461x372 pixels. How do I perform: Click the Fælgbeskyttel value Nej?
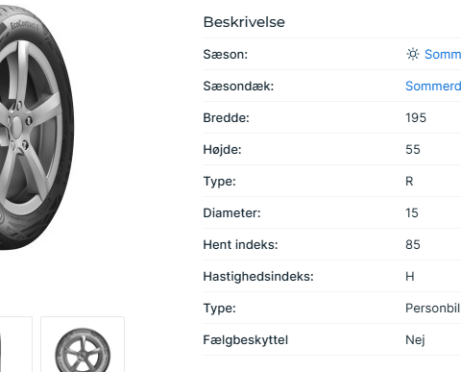pyautogui.click(x=415, y=339)
